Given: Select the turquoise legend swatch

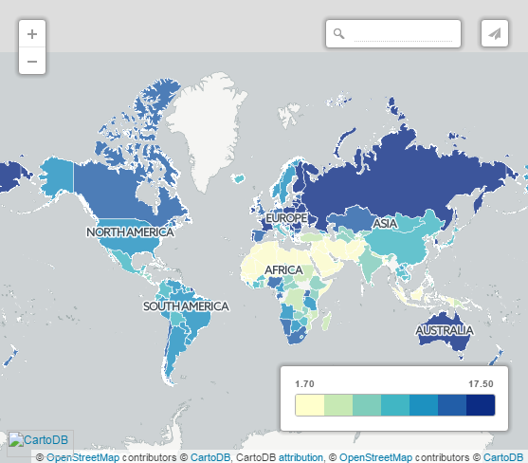Looking at the screenshot, I should [x=395, y=405].
